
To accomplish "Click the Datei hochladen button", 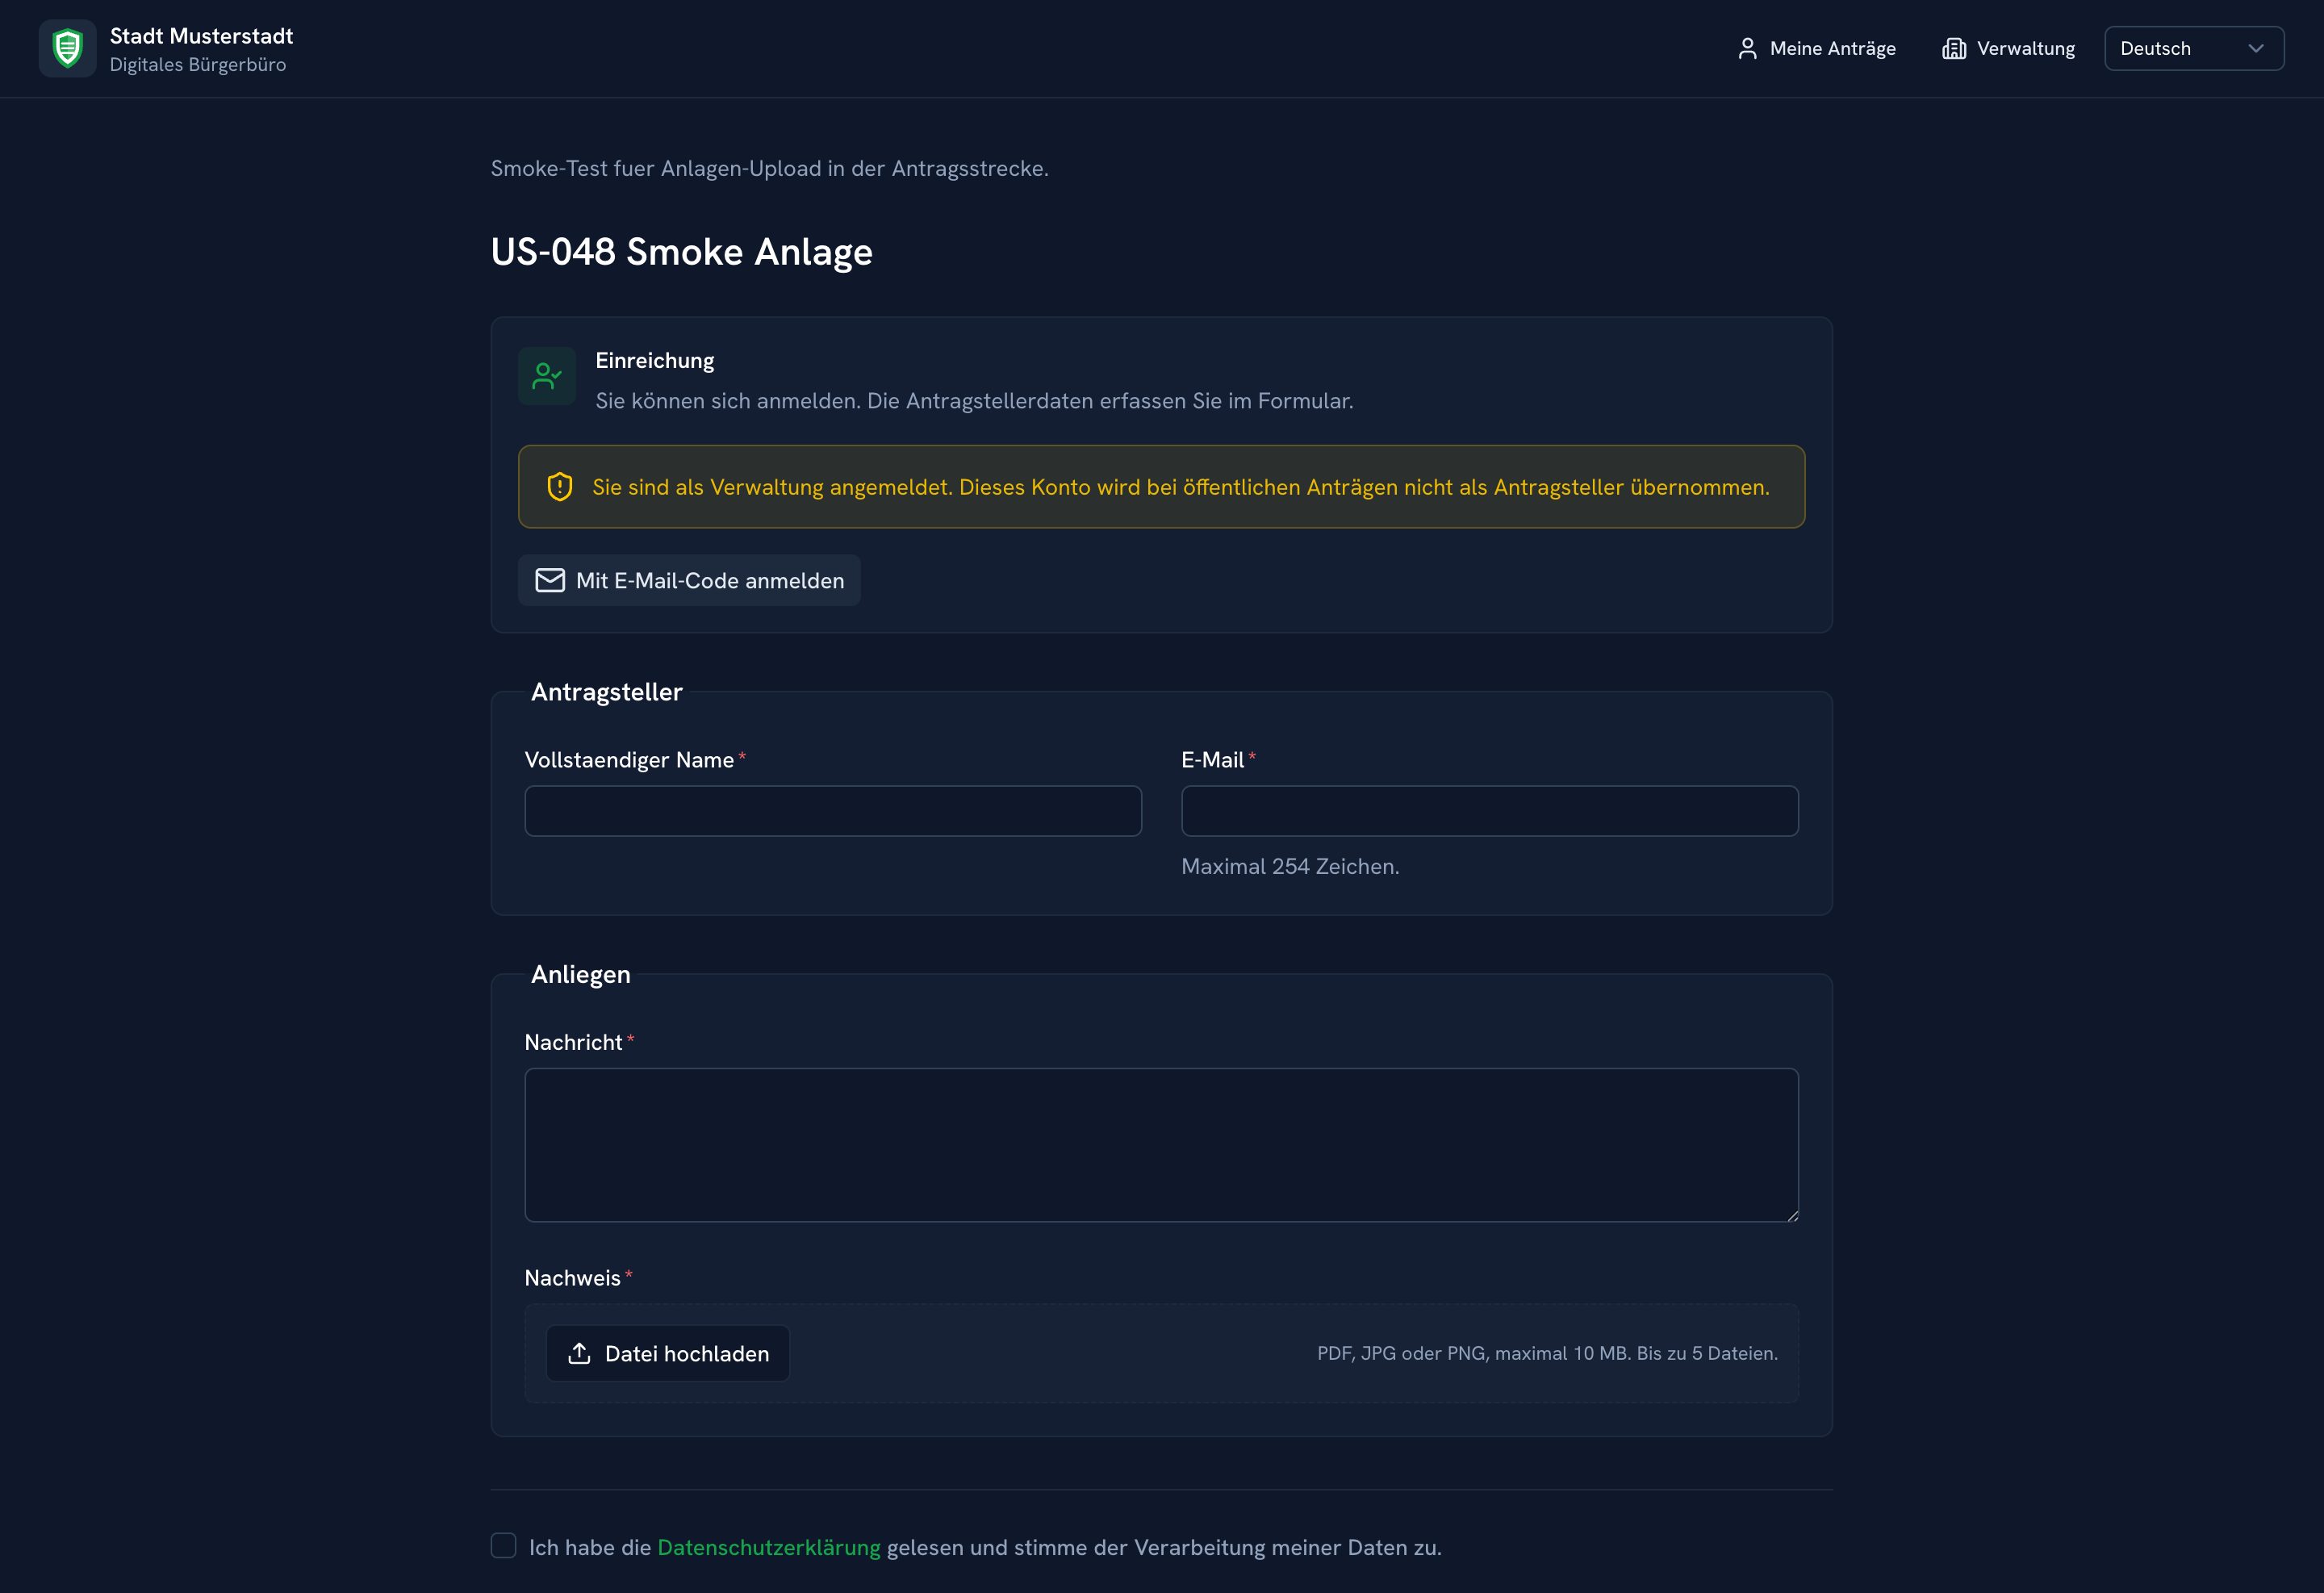I will [x=668, y=1353].
